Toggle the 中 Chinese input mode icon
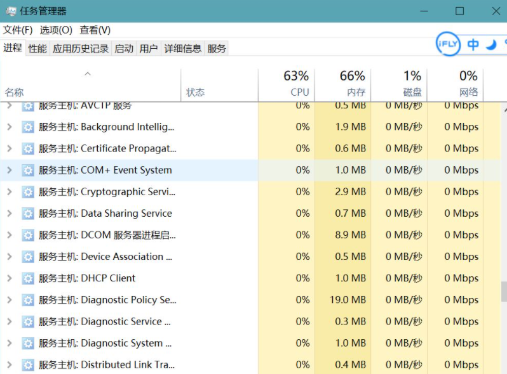Viewport: 507px width, 374px height. tap(473, 44)
